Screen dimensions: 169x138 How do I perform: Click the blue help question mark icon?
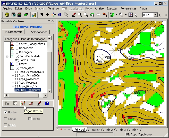click(47, 103)
